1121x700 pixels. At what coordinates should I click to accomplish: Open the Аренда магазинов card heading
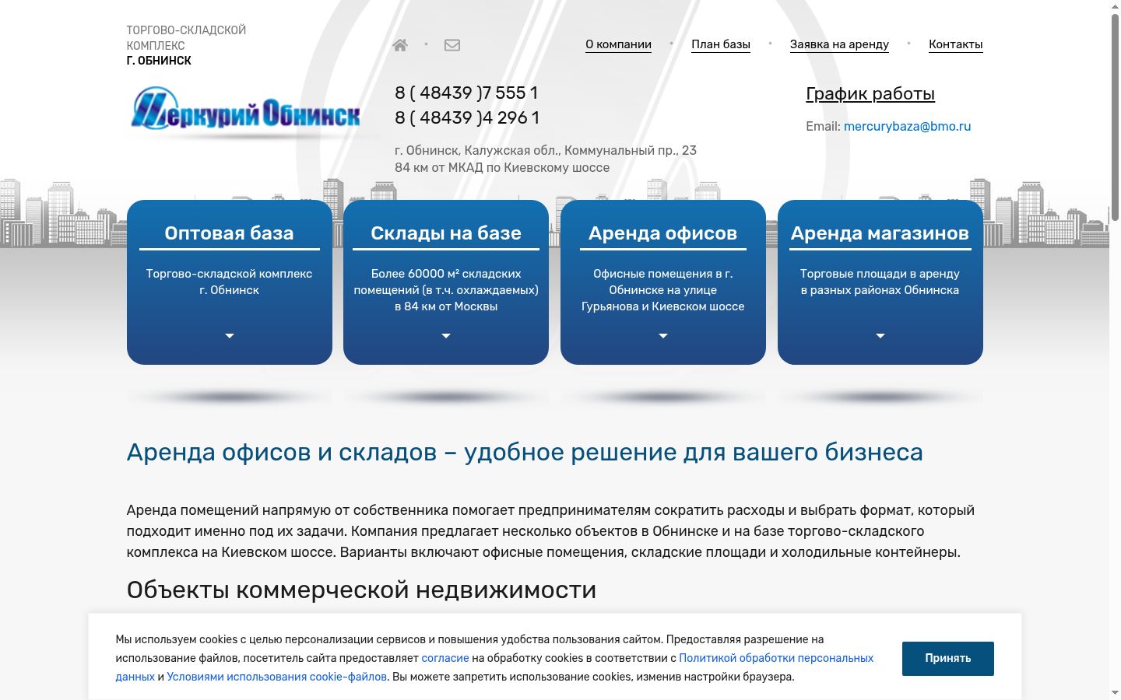(x=880, y=233)
